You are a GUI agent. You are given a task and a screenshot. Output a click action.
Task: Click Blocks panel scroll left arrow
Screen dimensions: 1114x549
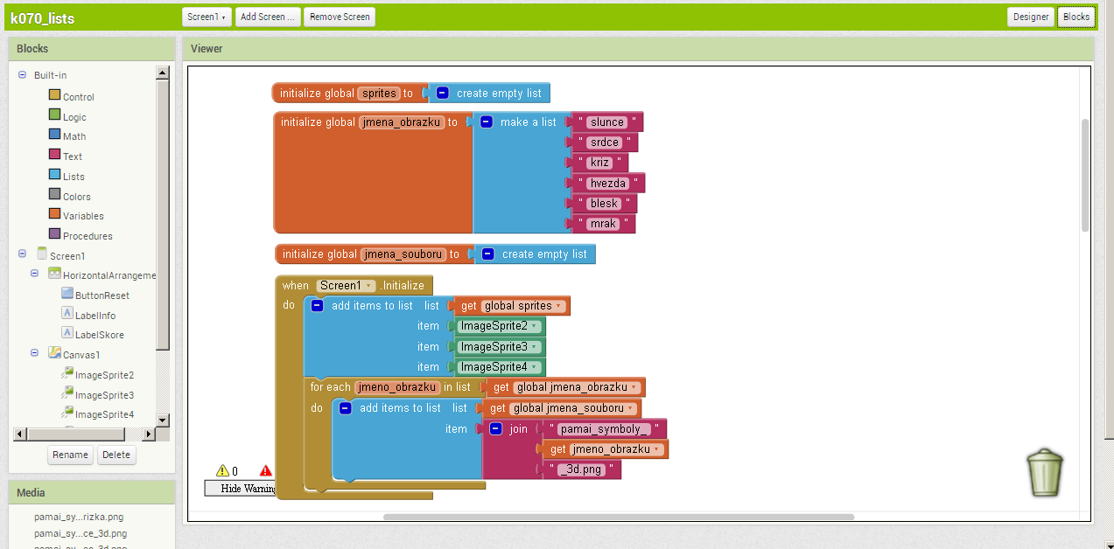(x=21, y=434)
